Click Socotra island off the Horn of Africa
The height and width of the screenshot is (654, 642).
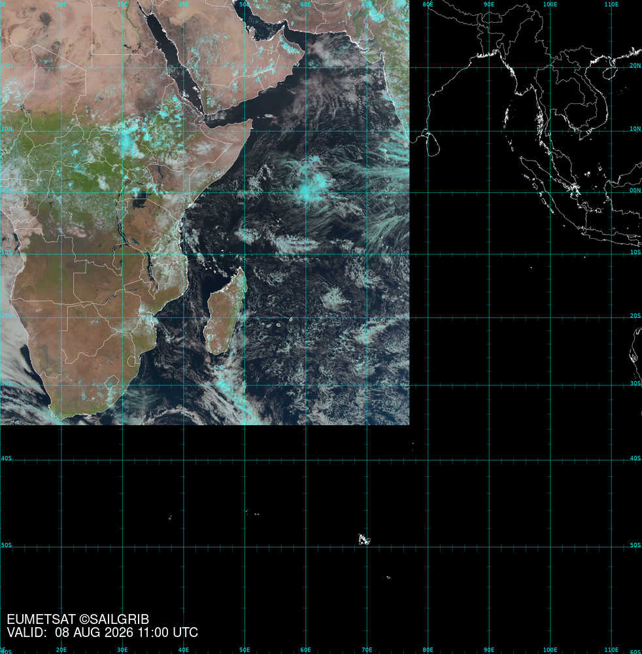(269, 116)
